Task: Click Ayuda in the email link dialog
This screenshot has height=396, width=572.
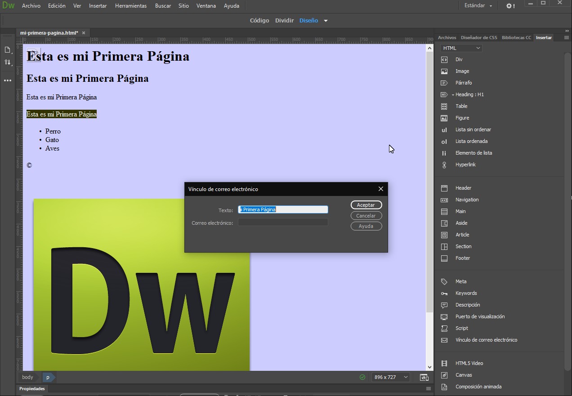Action: coord(366,226)
